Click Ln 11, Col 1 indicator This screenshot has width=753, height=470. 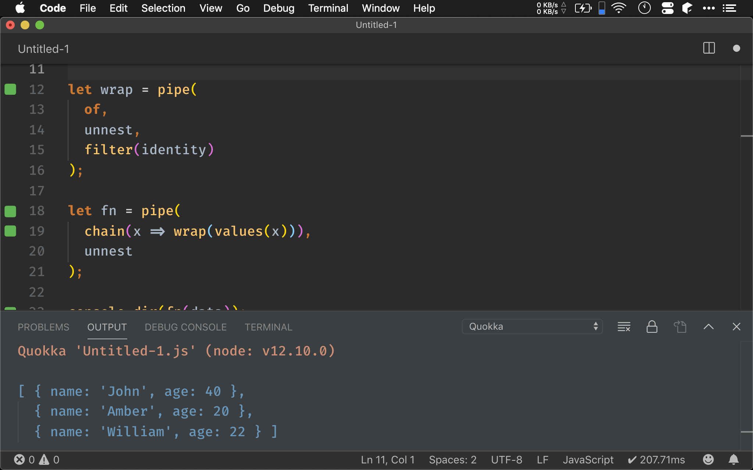[x=388, y=460]
